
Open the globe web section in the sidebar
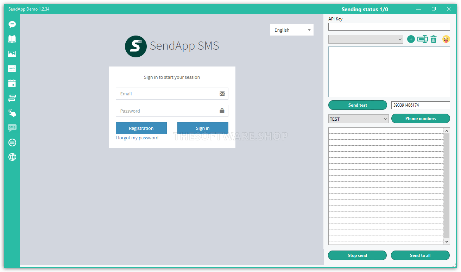coord(12,157)
